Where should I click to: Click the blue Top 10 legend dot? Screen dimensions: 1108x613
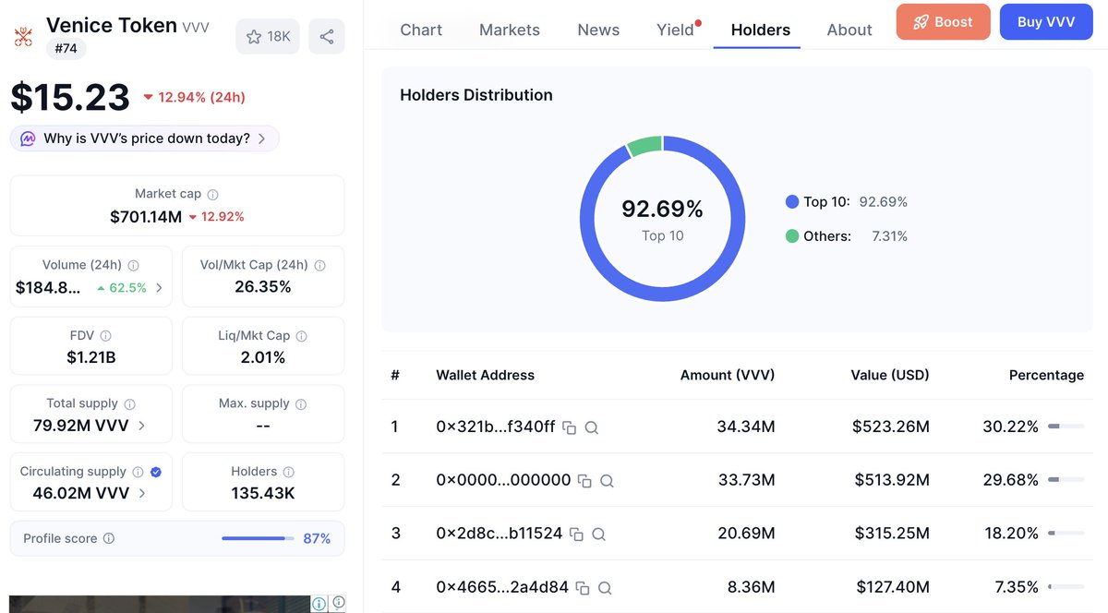pos(791,201)
